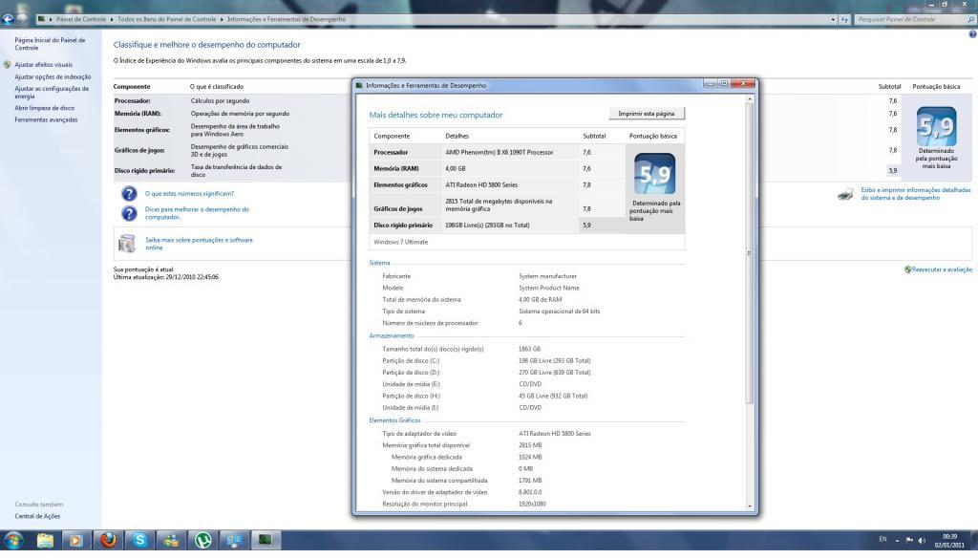Image resolution: width=978 pixels, height=559 pixels.
Task: Click the details window title bar icon
Action: tap(359, 85)
